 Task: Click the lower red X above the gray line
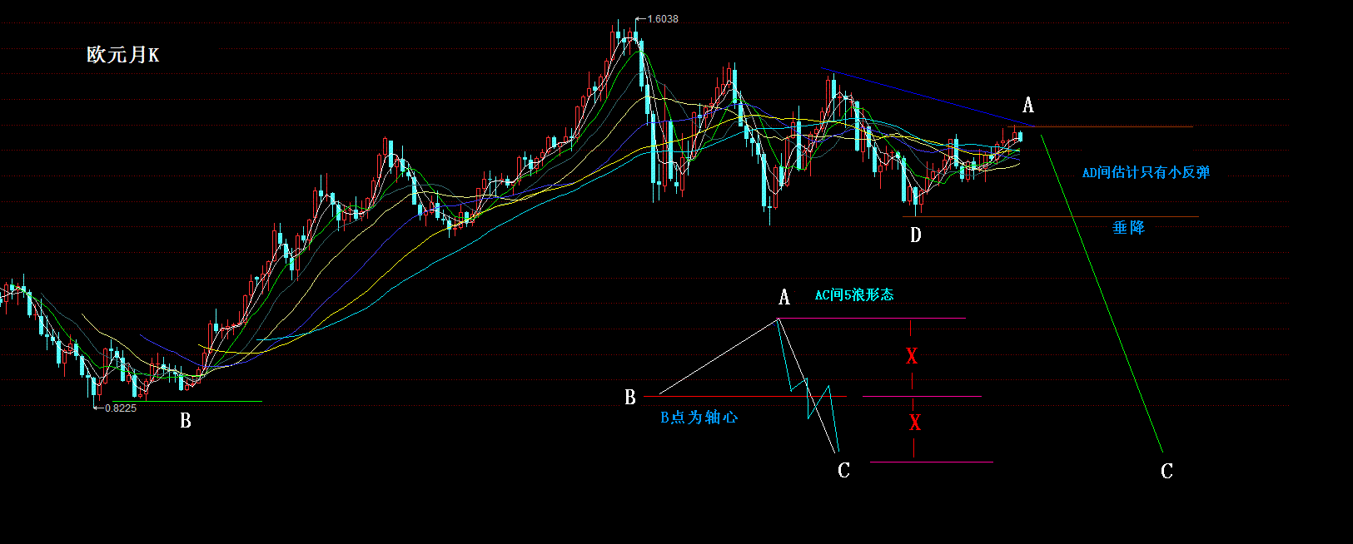[915, 423]
